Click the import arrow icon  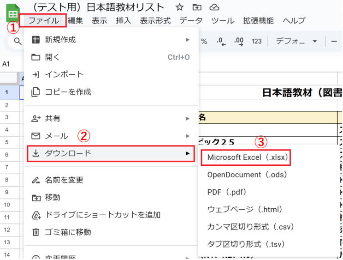(35, 74)
